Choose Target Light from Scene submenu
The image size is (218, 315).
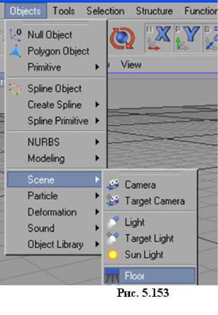coord(150,239)
